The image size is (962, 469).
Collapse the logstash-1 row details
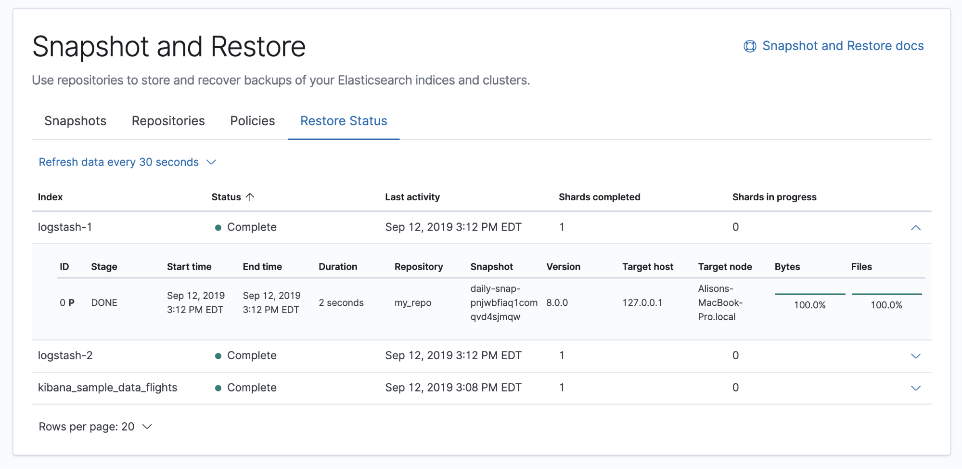tap(915, 228)
